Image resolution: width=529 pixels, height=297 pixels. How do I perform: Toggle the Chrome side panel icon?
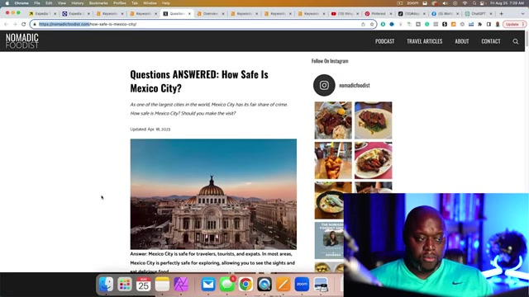point(488,24)
